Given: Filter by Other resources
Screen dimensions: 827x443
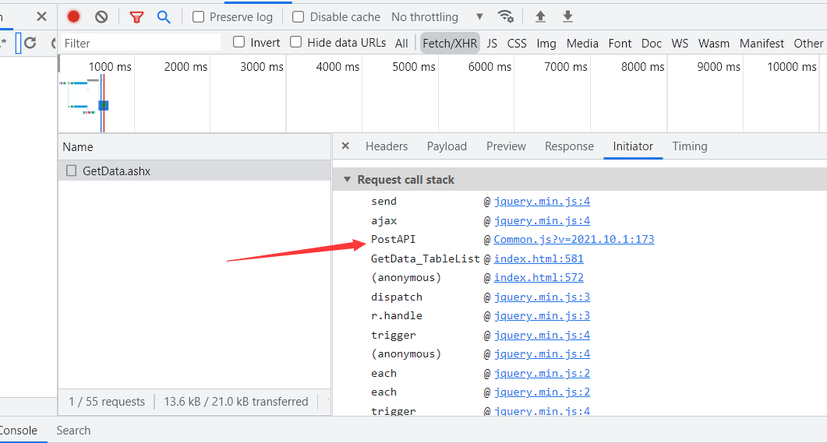Looking at the screenshot, I should (x=808, y=43).
